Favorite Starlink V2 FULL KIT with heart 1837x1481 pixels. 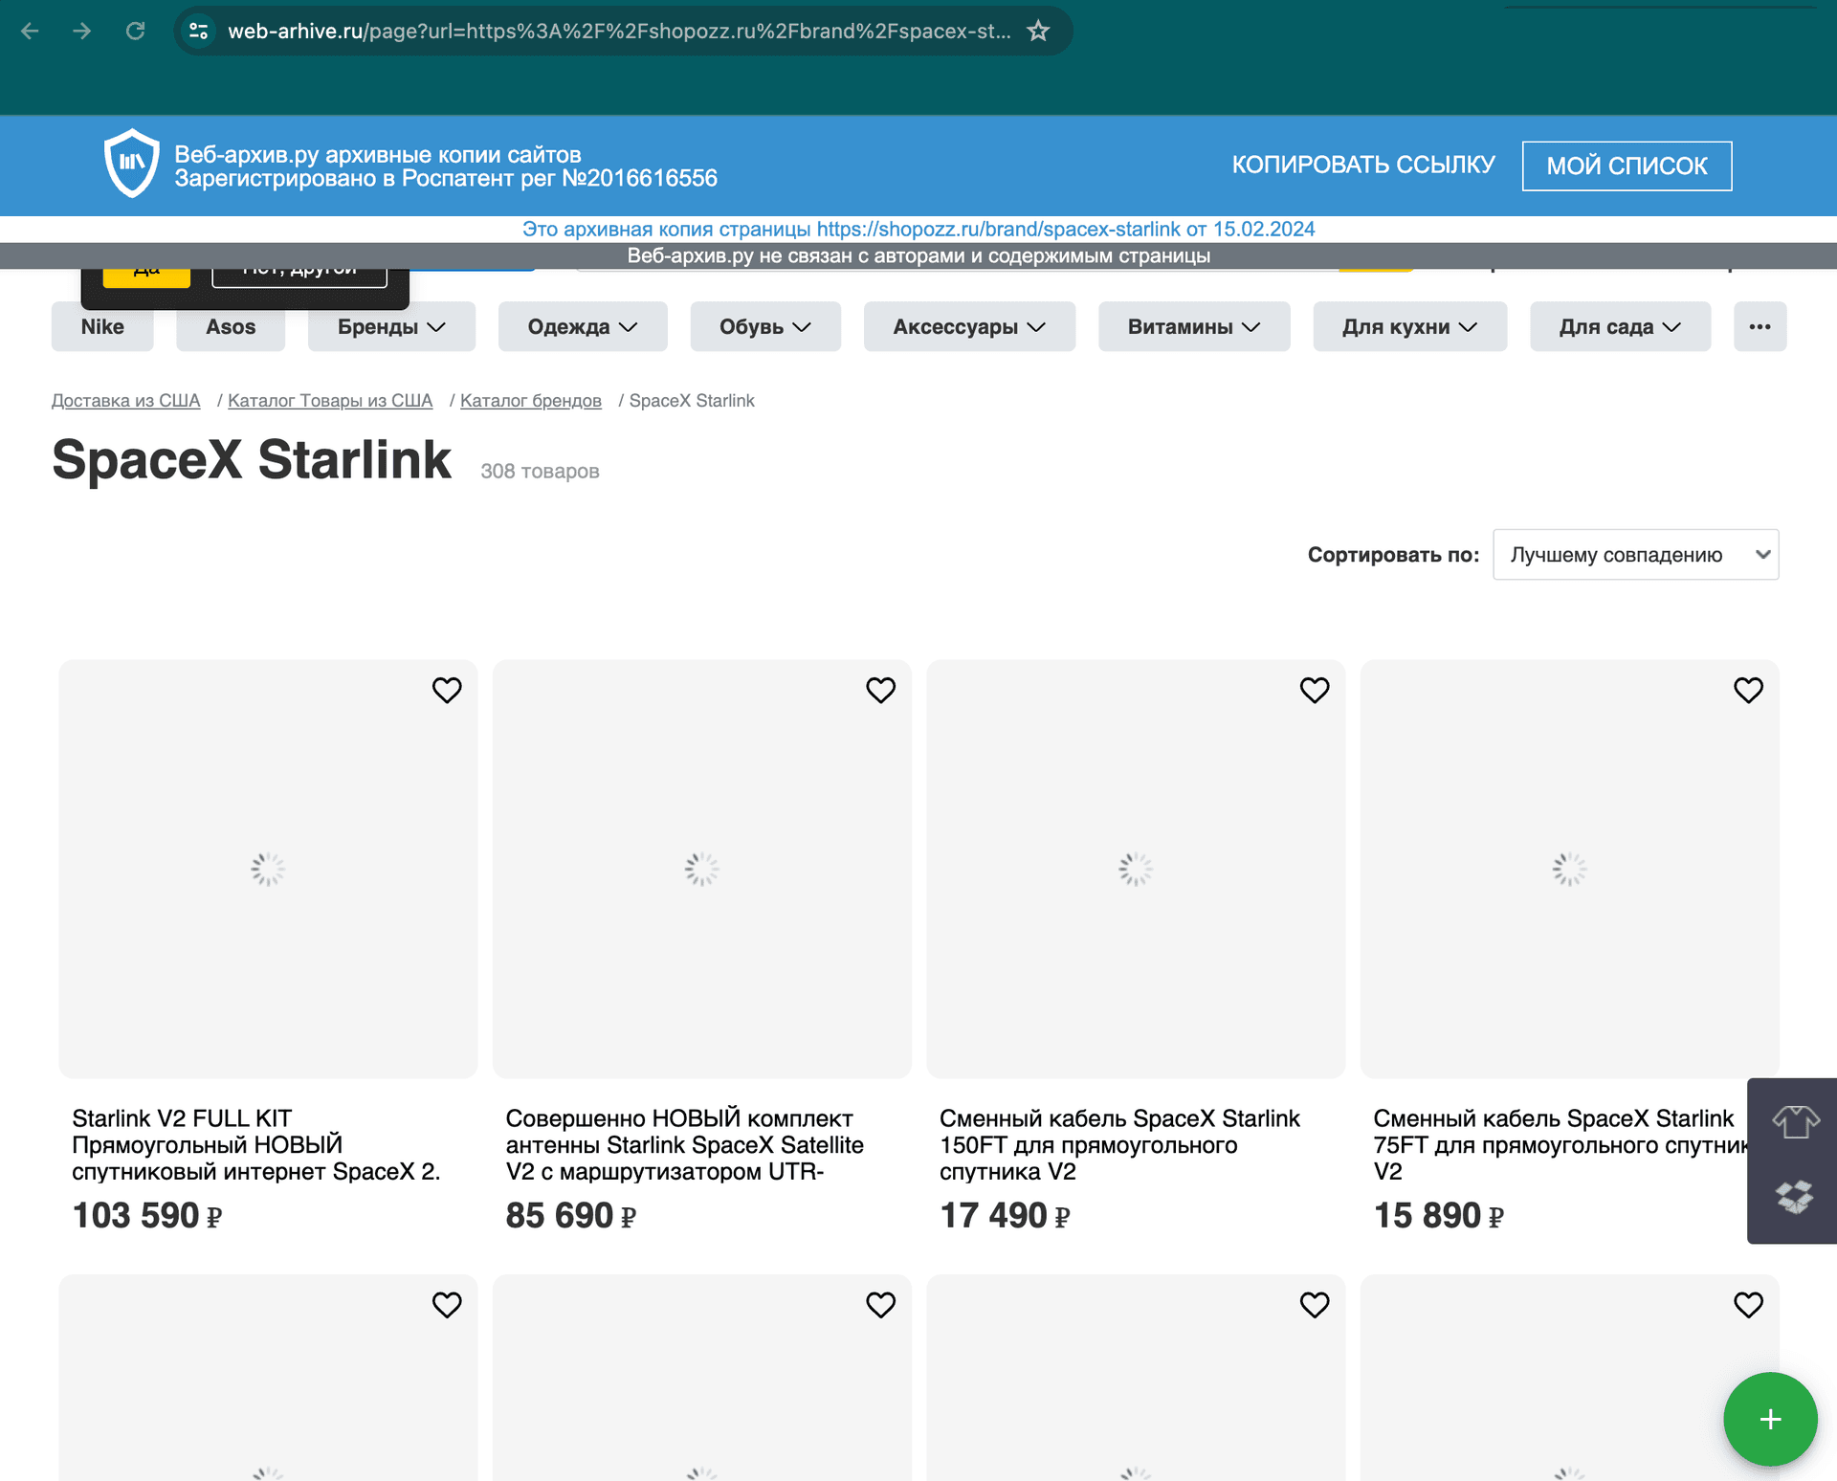coord(447,690)
